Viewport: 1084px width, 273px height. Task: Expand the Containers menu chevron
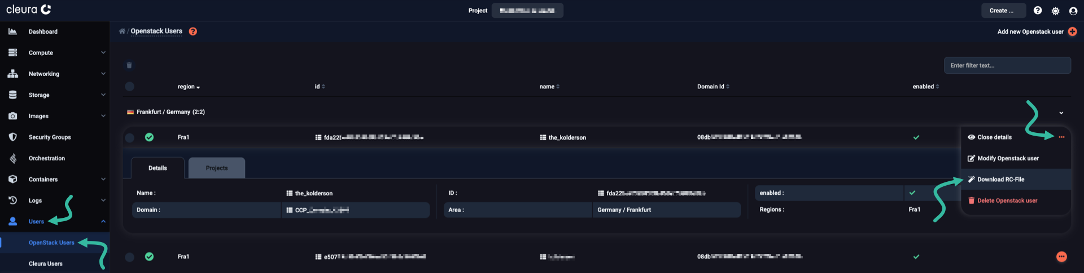(103, 179)
